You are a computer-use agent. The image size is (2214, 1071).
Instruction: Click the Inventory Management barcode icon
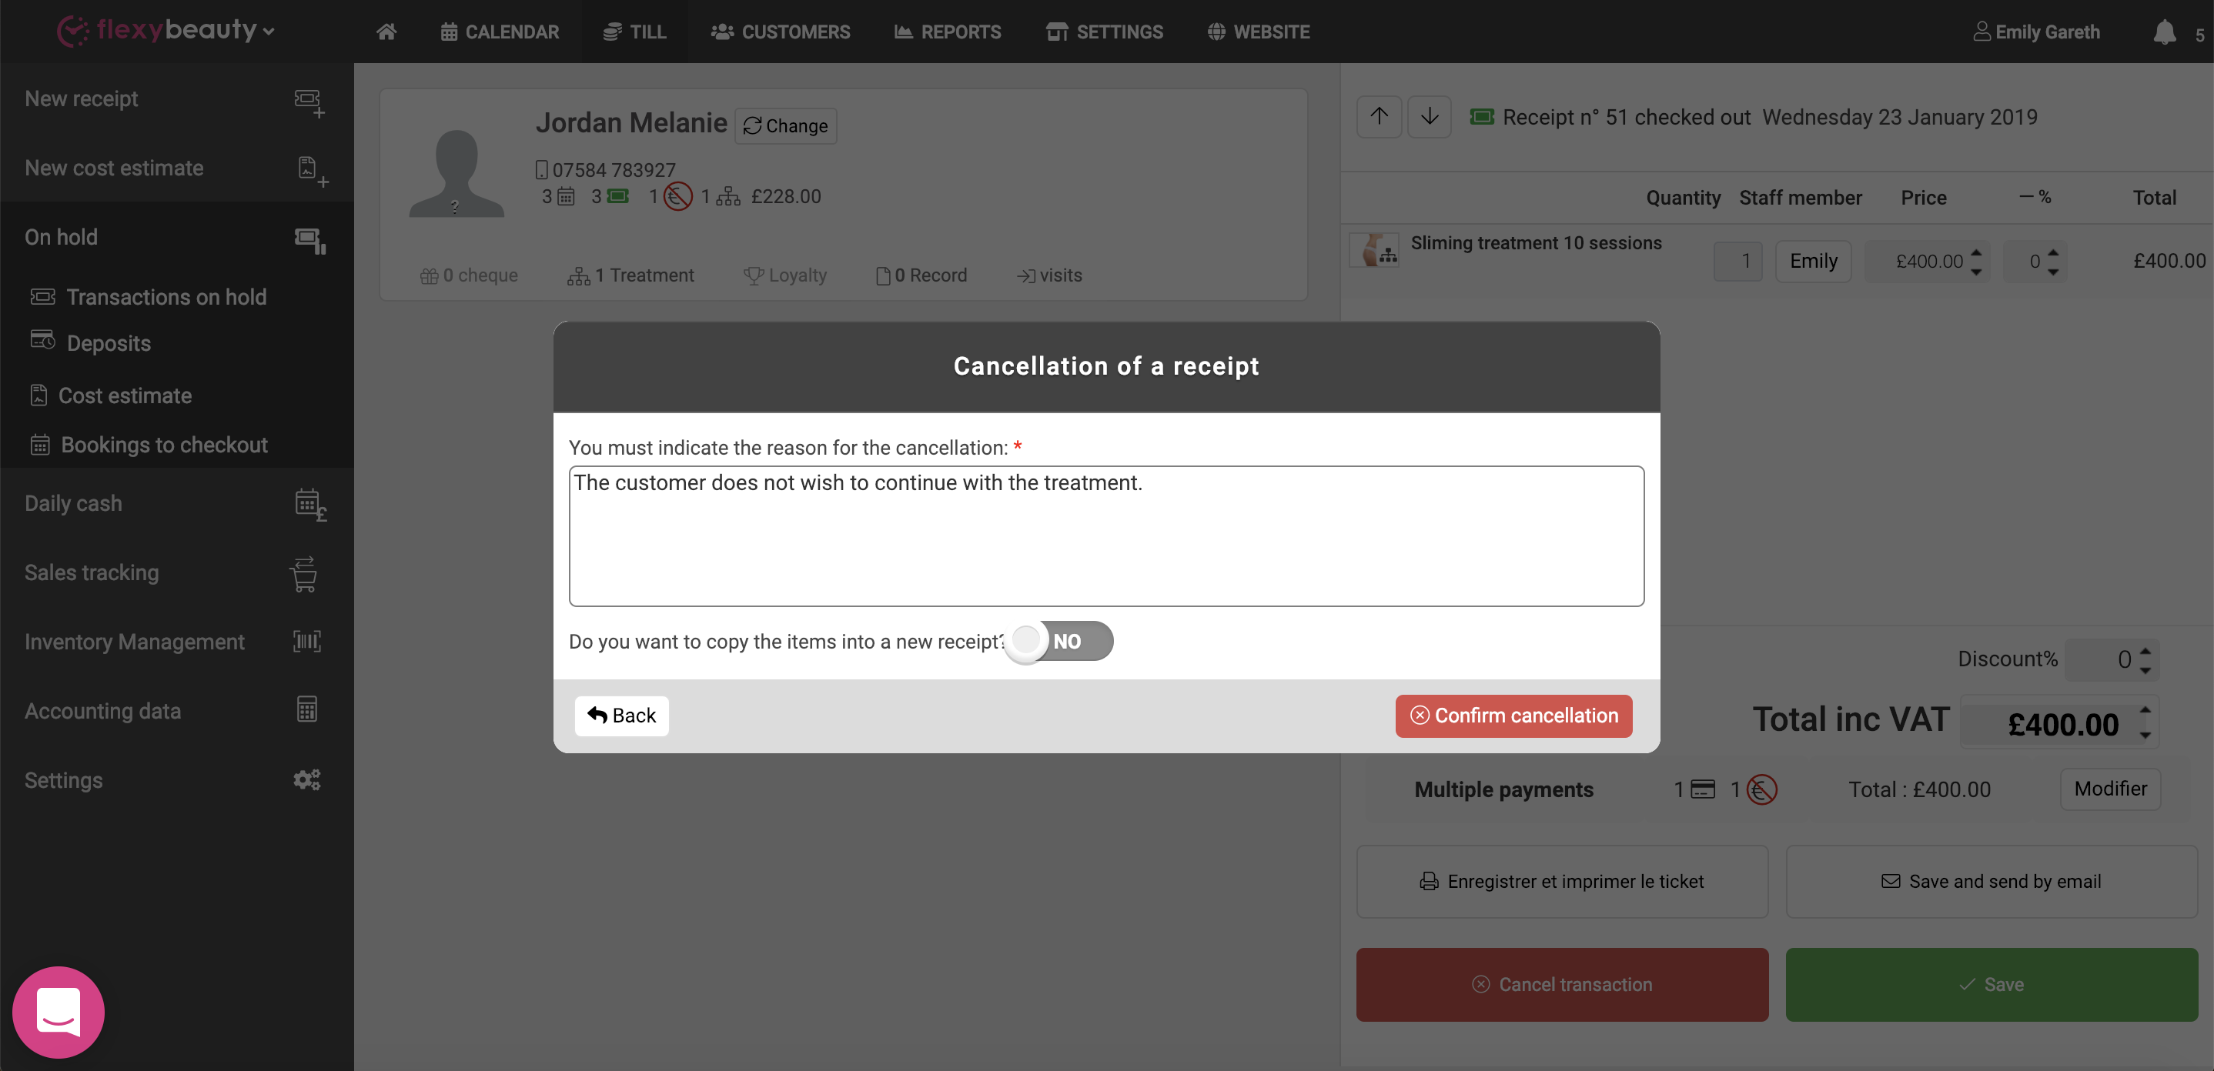click(307, 641)
